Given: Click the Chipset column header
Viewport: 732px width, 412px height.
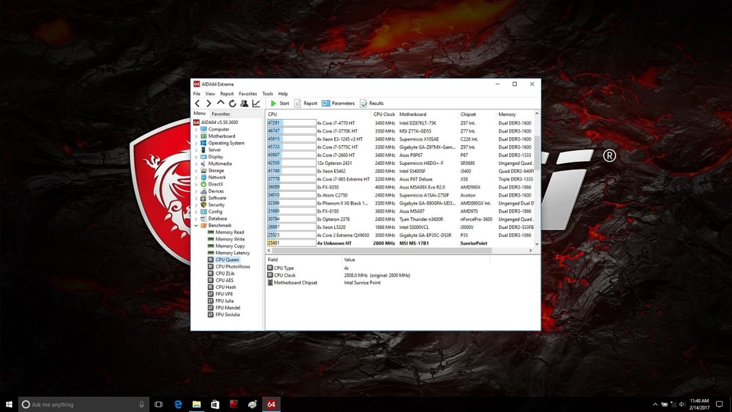Looking at the screenshot, I should pos(477,114).
